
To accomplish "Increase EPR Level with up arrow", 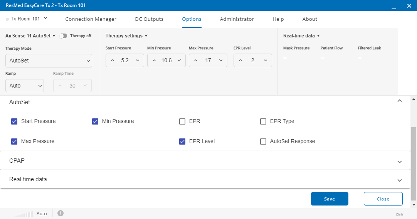I will point(240,61).
